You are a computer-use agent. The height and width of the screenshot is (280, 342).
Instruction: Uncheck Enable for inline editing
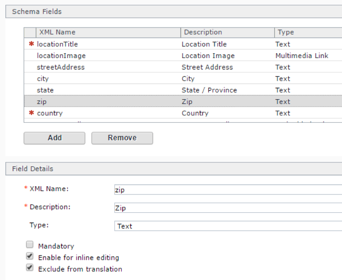click(30, 257)
